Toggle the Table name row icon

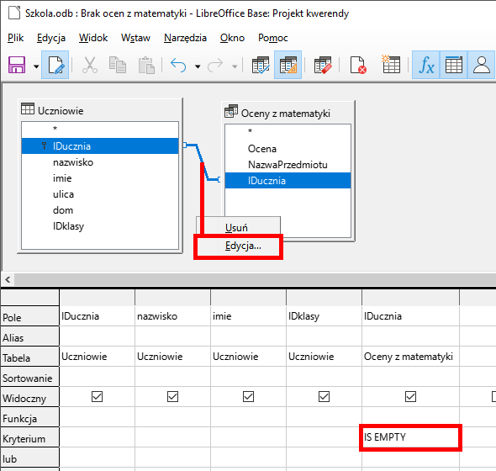point(454,65)
